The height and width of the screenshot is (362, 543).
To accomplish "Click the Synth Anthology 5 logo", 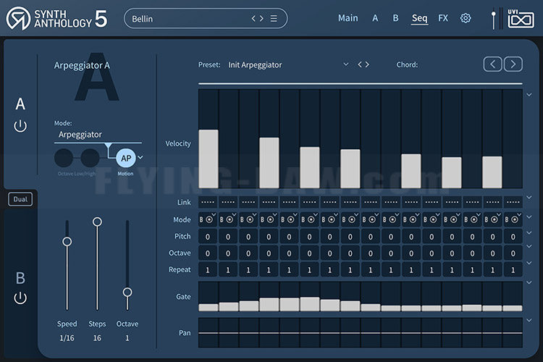I will point(57,18).
